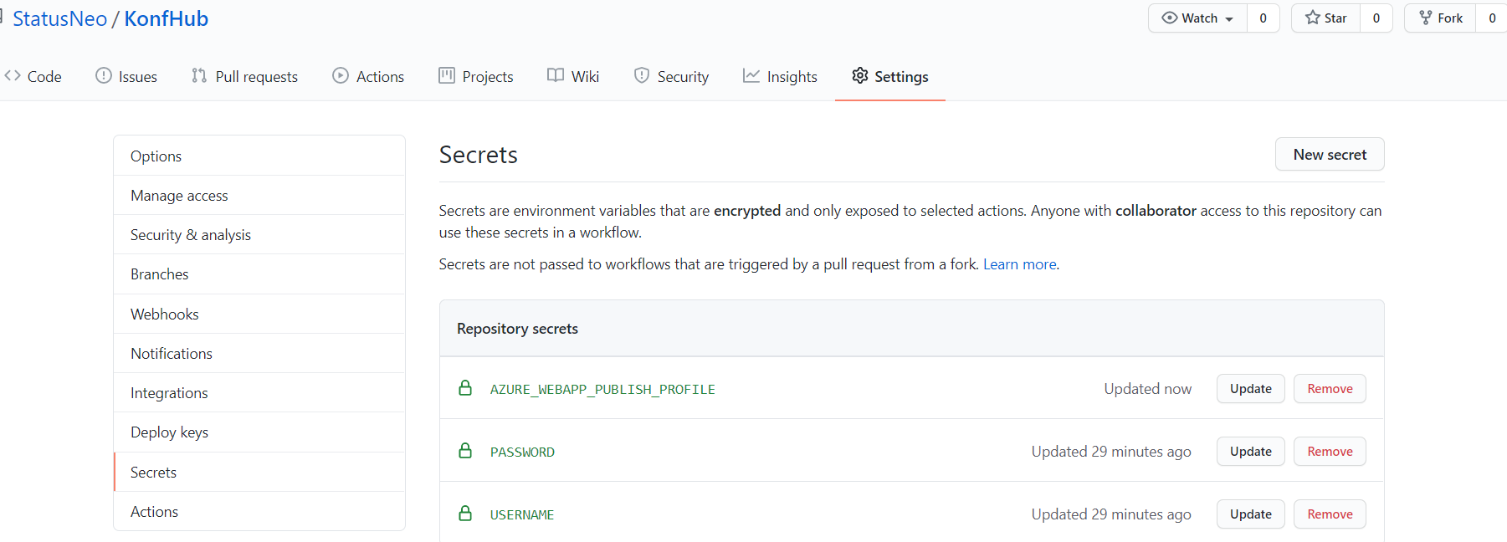This screenshot has height=542, width=1507.
Task: Click the Security shield icon
Action: [642, 76]
